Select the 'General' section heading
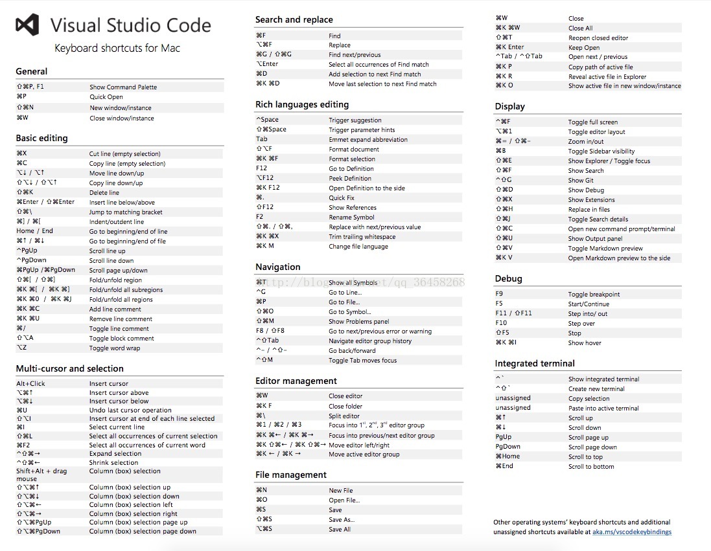 [x=31, y=71]
